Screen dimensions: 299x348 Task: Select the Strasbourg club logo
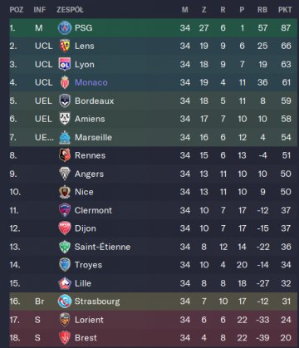65,301
